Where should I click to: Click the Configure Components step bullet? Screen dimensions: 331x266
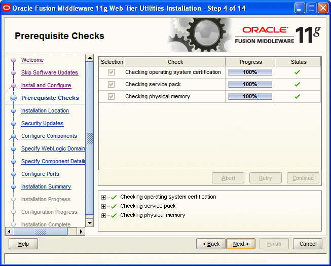(x=14, y=136)
